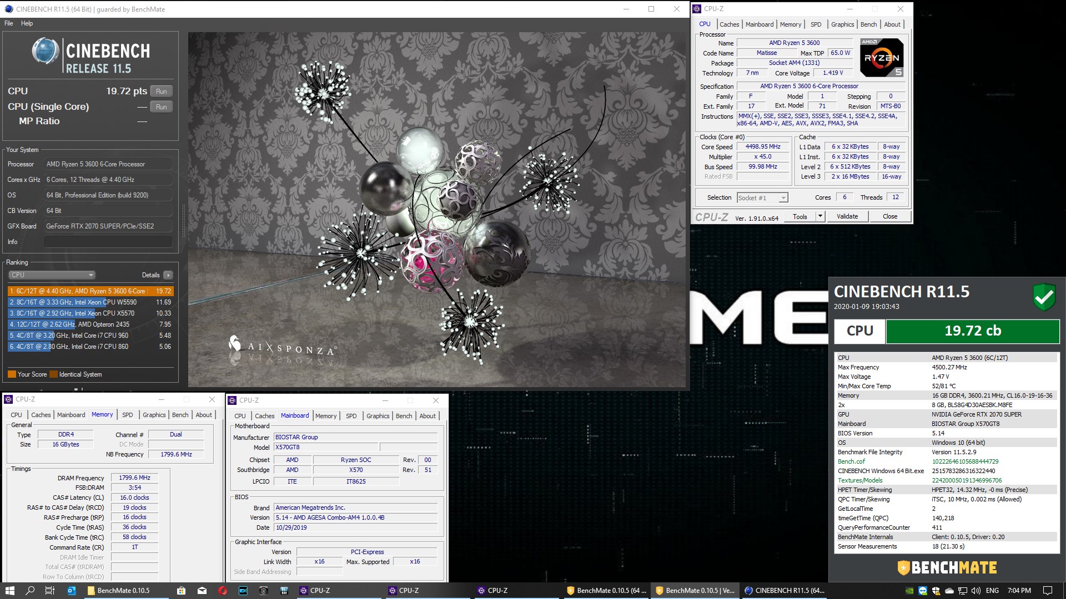Screen dimensions: 1066x599
Task: Open the Socket #1 selection dropdown
Action: (x=762, y=198)
